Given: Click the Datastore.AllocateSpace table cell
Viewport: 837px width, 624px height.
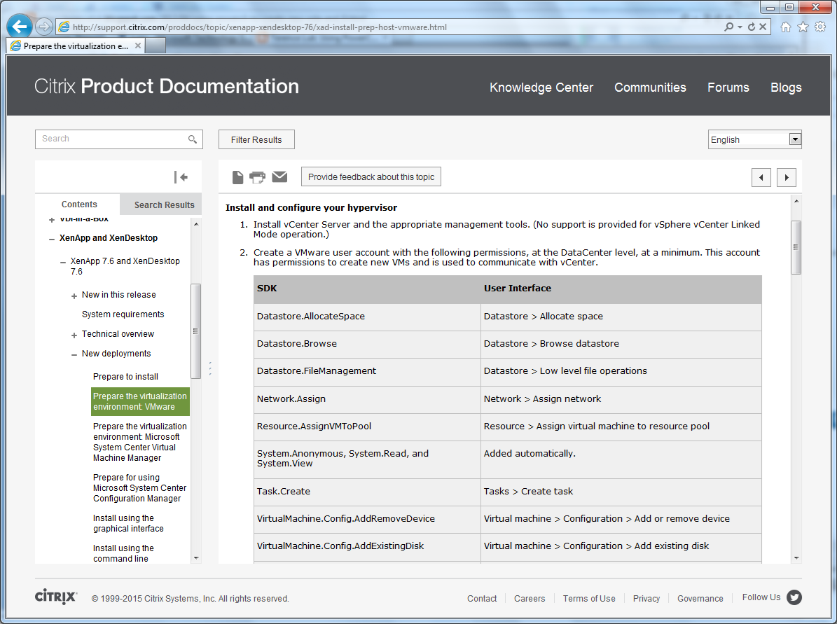Looking at the screenshot, I should [367, 317].
